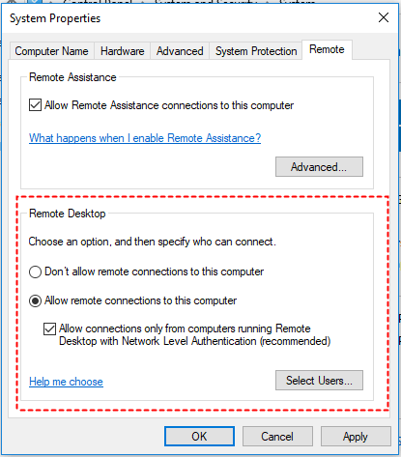Click the Network Level Authentication label text
The width and height of the screenshot is (401, 457).
(194, 334)
